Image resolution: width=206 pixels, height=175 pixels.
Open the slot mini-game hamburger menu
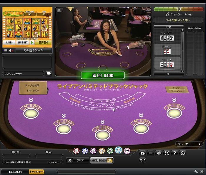click(5, 51)
